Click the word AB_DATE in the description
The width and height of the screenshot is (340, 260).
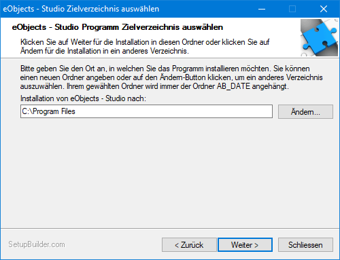click(233, 86)
